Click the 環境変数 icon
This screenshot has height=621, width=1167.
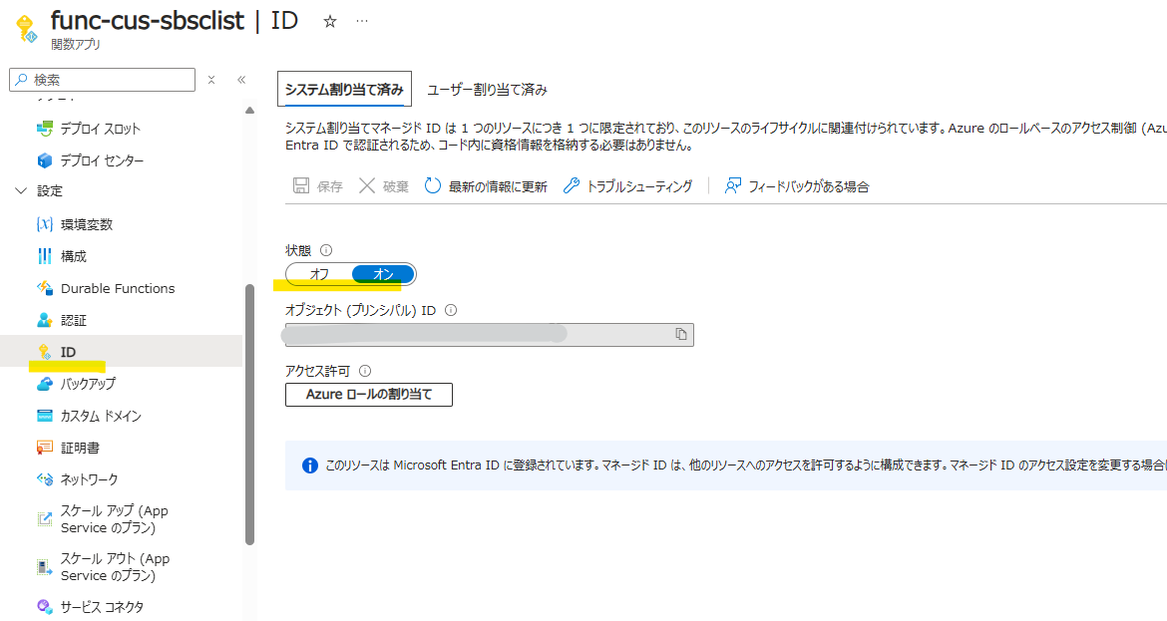pos(45,224)
